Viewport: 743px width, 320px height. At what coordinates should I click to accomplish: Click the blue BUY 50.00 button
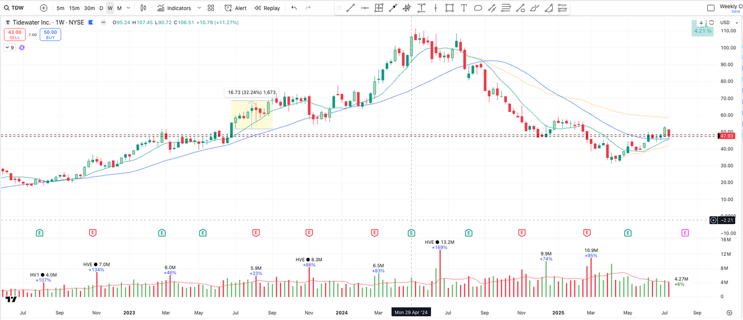click(50, 35)
